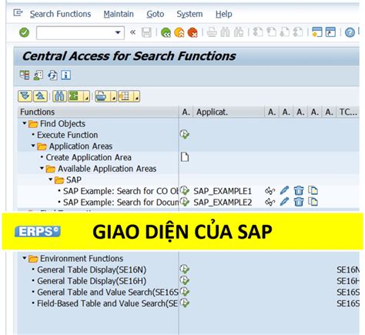Click the Find binoculars button in tree toolbar

[59, 96]
